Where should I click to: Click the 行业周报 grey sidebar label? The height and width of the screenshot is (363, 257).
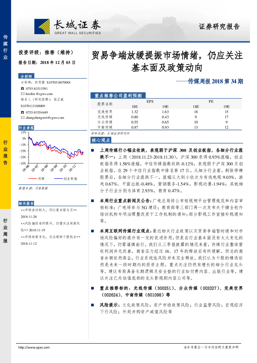5,231
